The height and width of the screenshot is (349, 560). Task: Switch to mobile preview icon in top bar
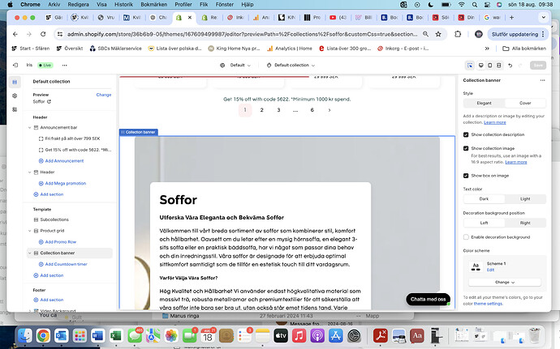(x=490, y=66)
